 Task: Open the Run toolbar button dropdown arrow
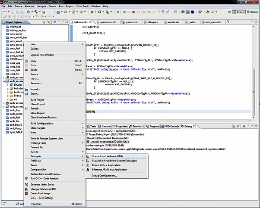coord(103,12)
